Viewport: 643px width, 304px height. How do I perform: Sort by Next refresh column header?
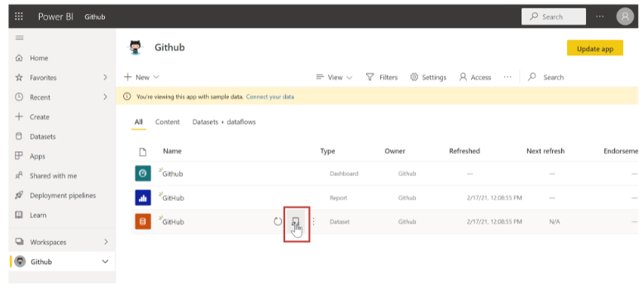pyautogui.click(x=545, y=151)
